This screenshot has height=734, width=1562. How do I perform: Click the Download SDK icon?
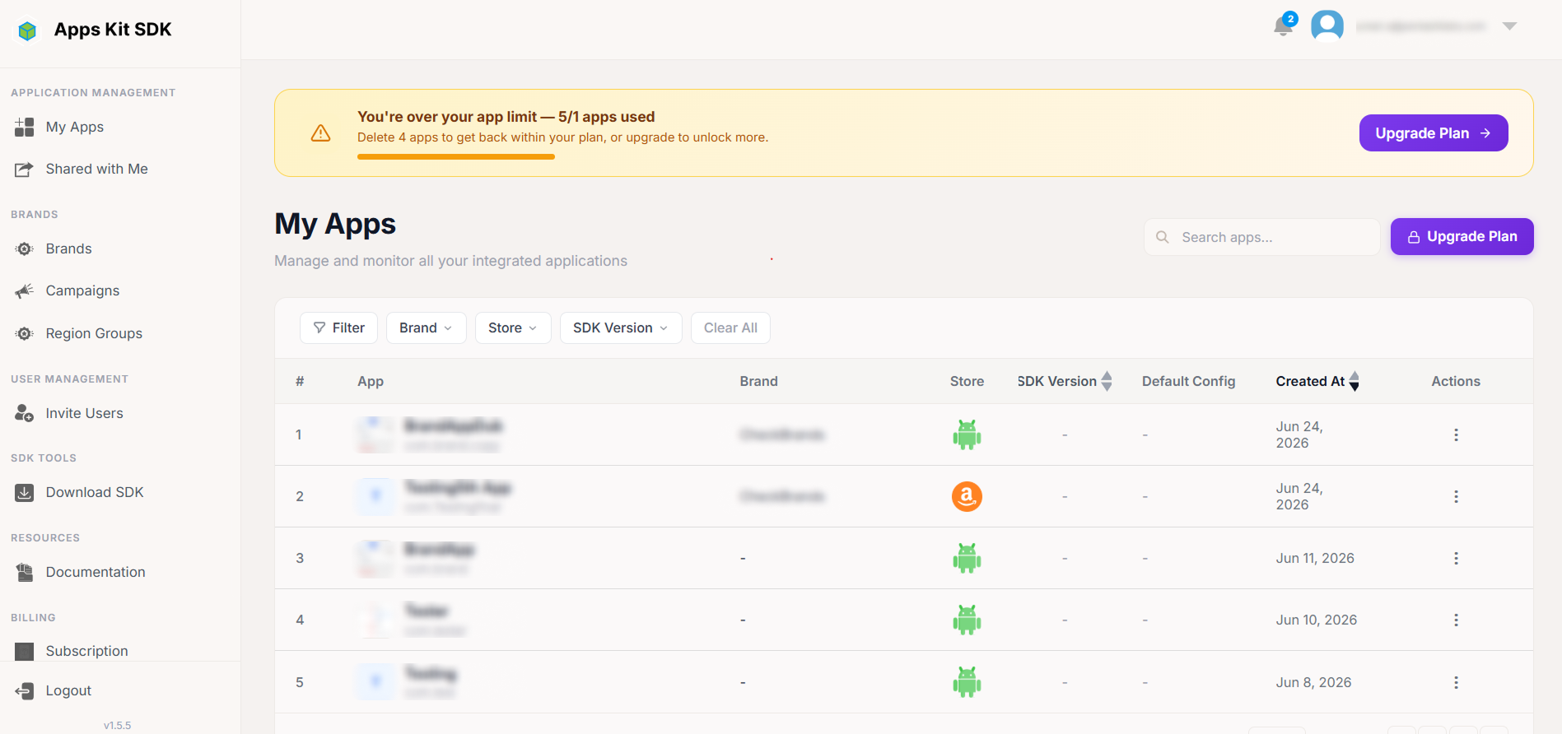pyautogui.click(x=25, y=492)
